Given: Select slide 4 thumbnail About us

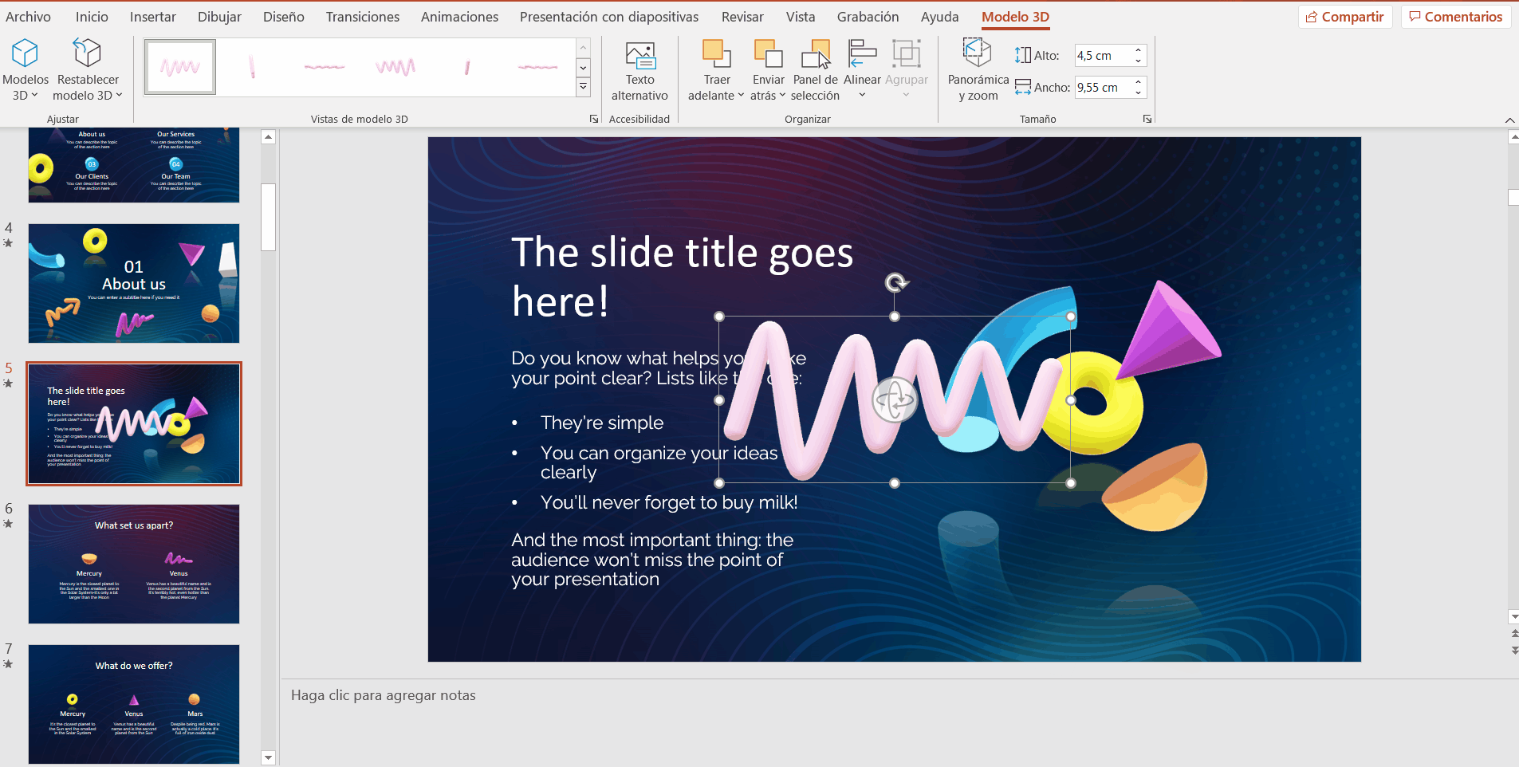Looking at the screenshot, I should [x=134, y=283].
